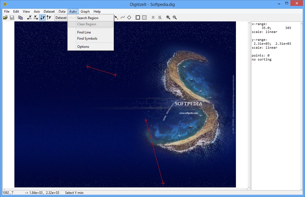Image resolution: width=305 pixels, height=197 pixels.
Task: Open the Edit menu
Action: (x=16, y=12)
